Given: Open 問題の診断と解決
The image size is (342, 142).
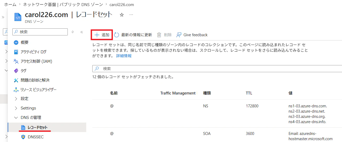Looking at the screenshot, I should pyautogui.click(x=35, y=80).
